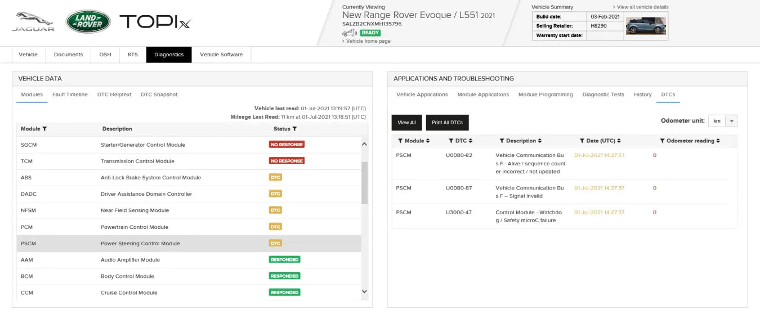Image resolution: width=760 pixels, height=320 pixels.
Task: Click the Jaguar logo icon
Action: point(33,21)
